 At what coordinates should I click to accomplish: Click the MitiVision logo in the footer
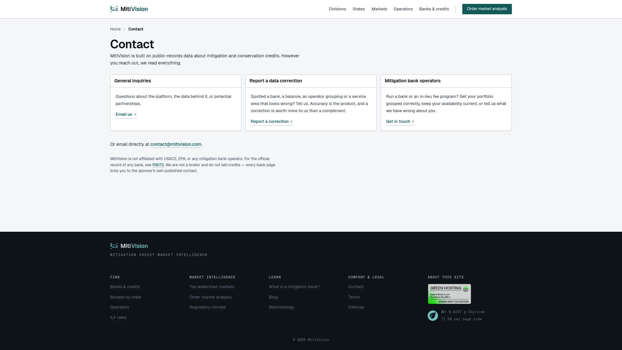coord(129,246)
